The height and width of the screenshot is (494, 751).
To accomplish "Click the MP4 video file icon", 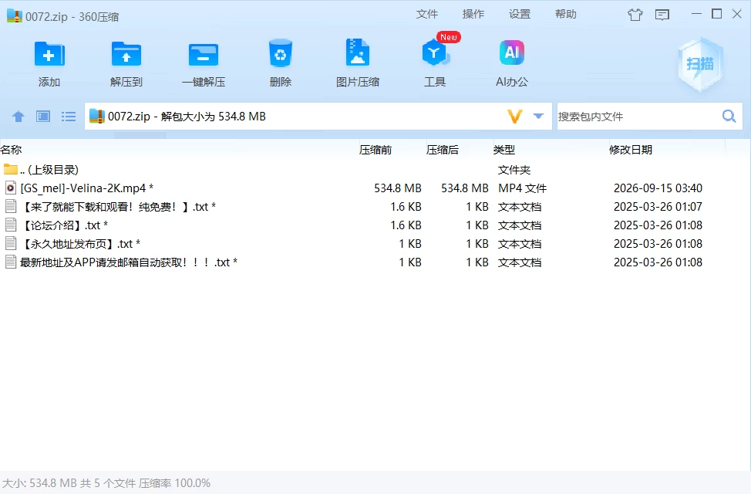I will 11,188.
